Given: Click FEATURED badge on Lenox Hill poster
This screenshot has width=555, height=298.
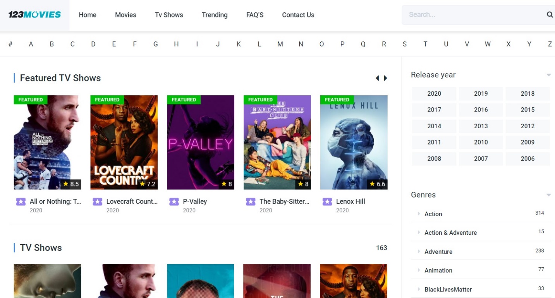Looking at the screenshot, I should coord(337,100).
